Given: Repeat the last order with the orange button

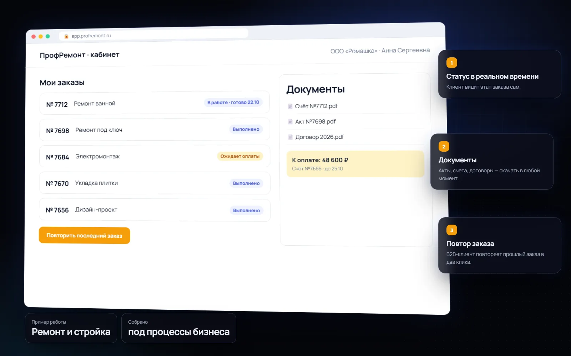Looking at the screenshot, I should point(84,235).
